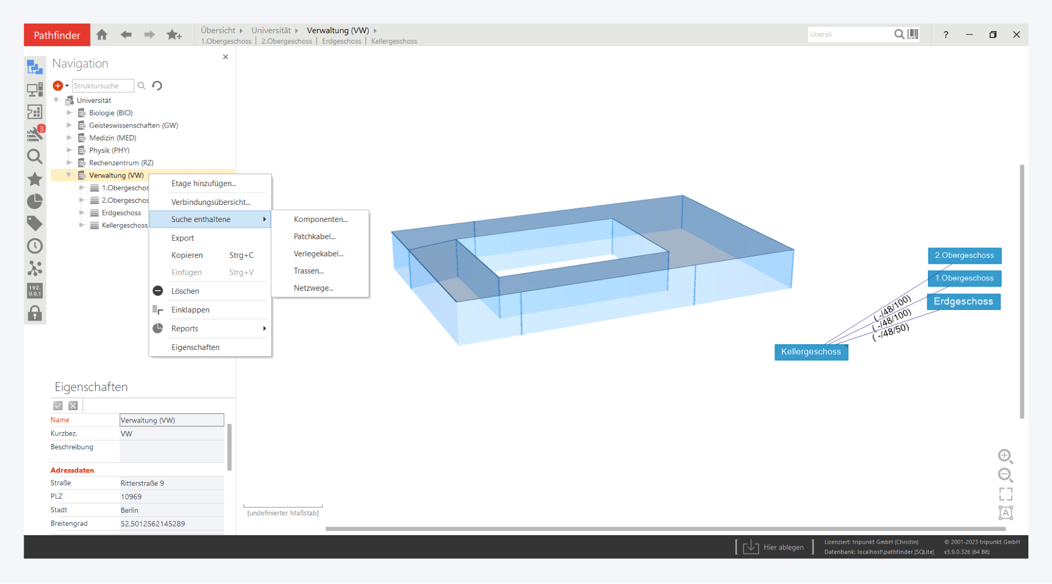Click the Erdgeschoss breadcrumb link
1052x584 pixels.
[x=341, y=41]
